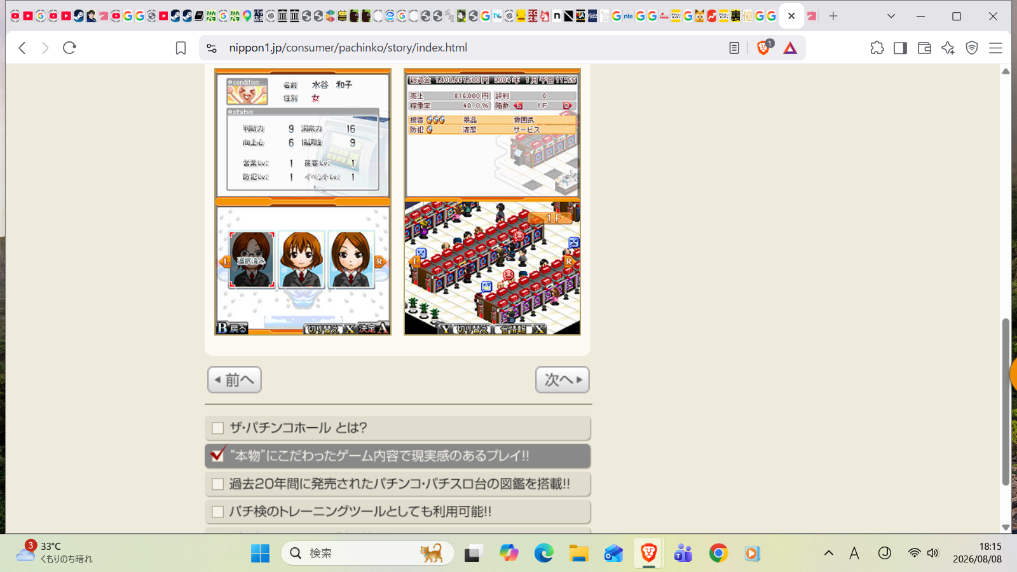
Task: Bookmark this page with the bookmark icon
Action: [181, 48]
